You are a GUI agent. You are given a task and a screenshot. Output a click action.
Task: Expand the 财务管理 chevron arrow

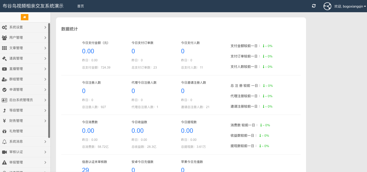[x=45, y=121]
